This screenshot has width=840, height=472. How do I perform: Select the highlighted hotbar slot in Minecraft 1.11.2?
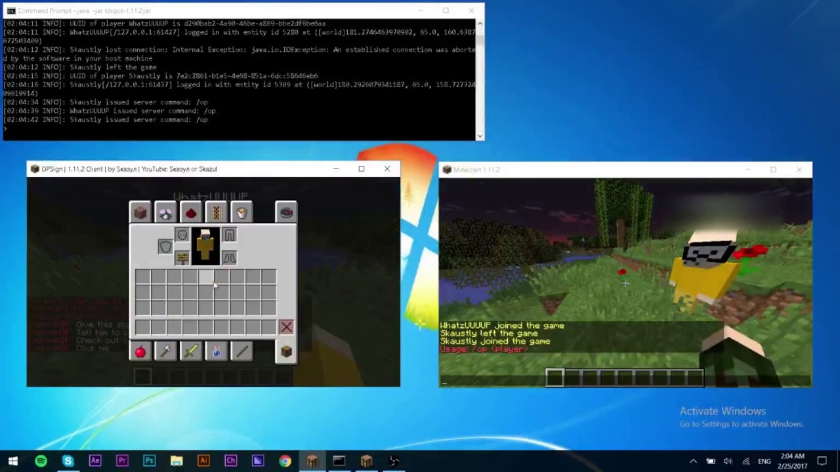555,378
